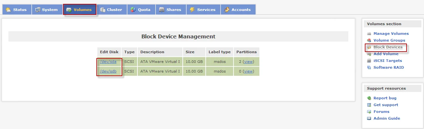View partitions of /dev/sdb
Screen dimensions: 424x129
click(248, 71)
